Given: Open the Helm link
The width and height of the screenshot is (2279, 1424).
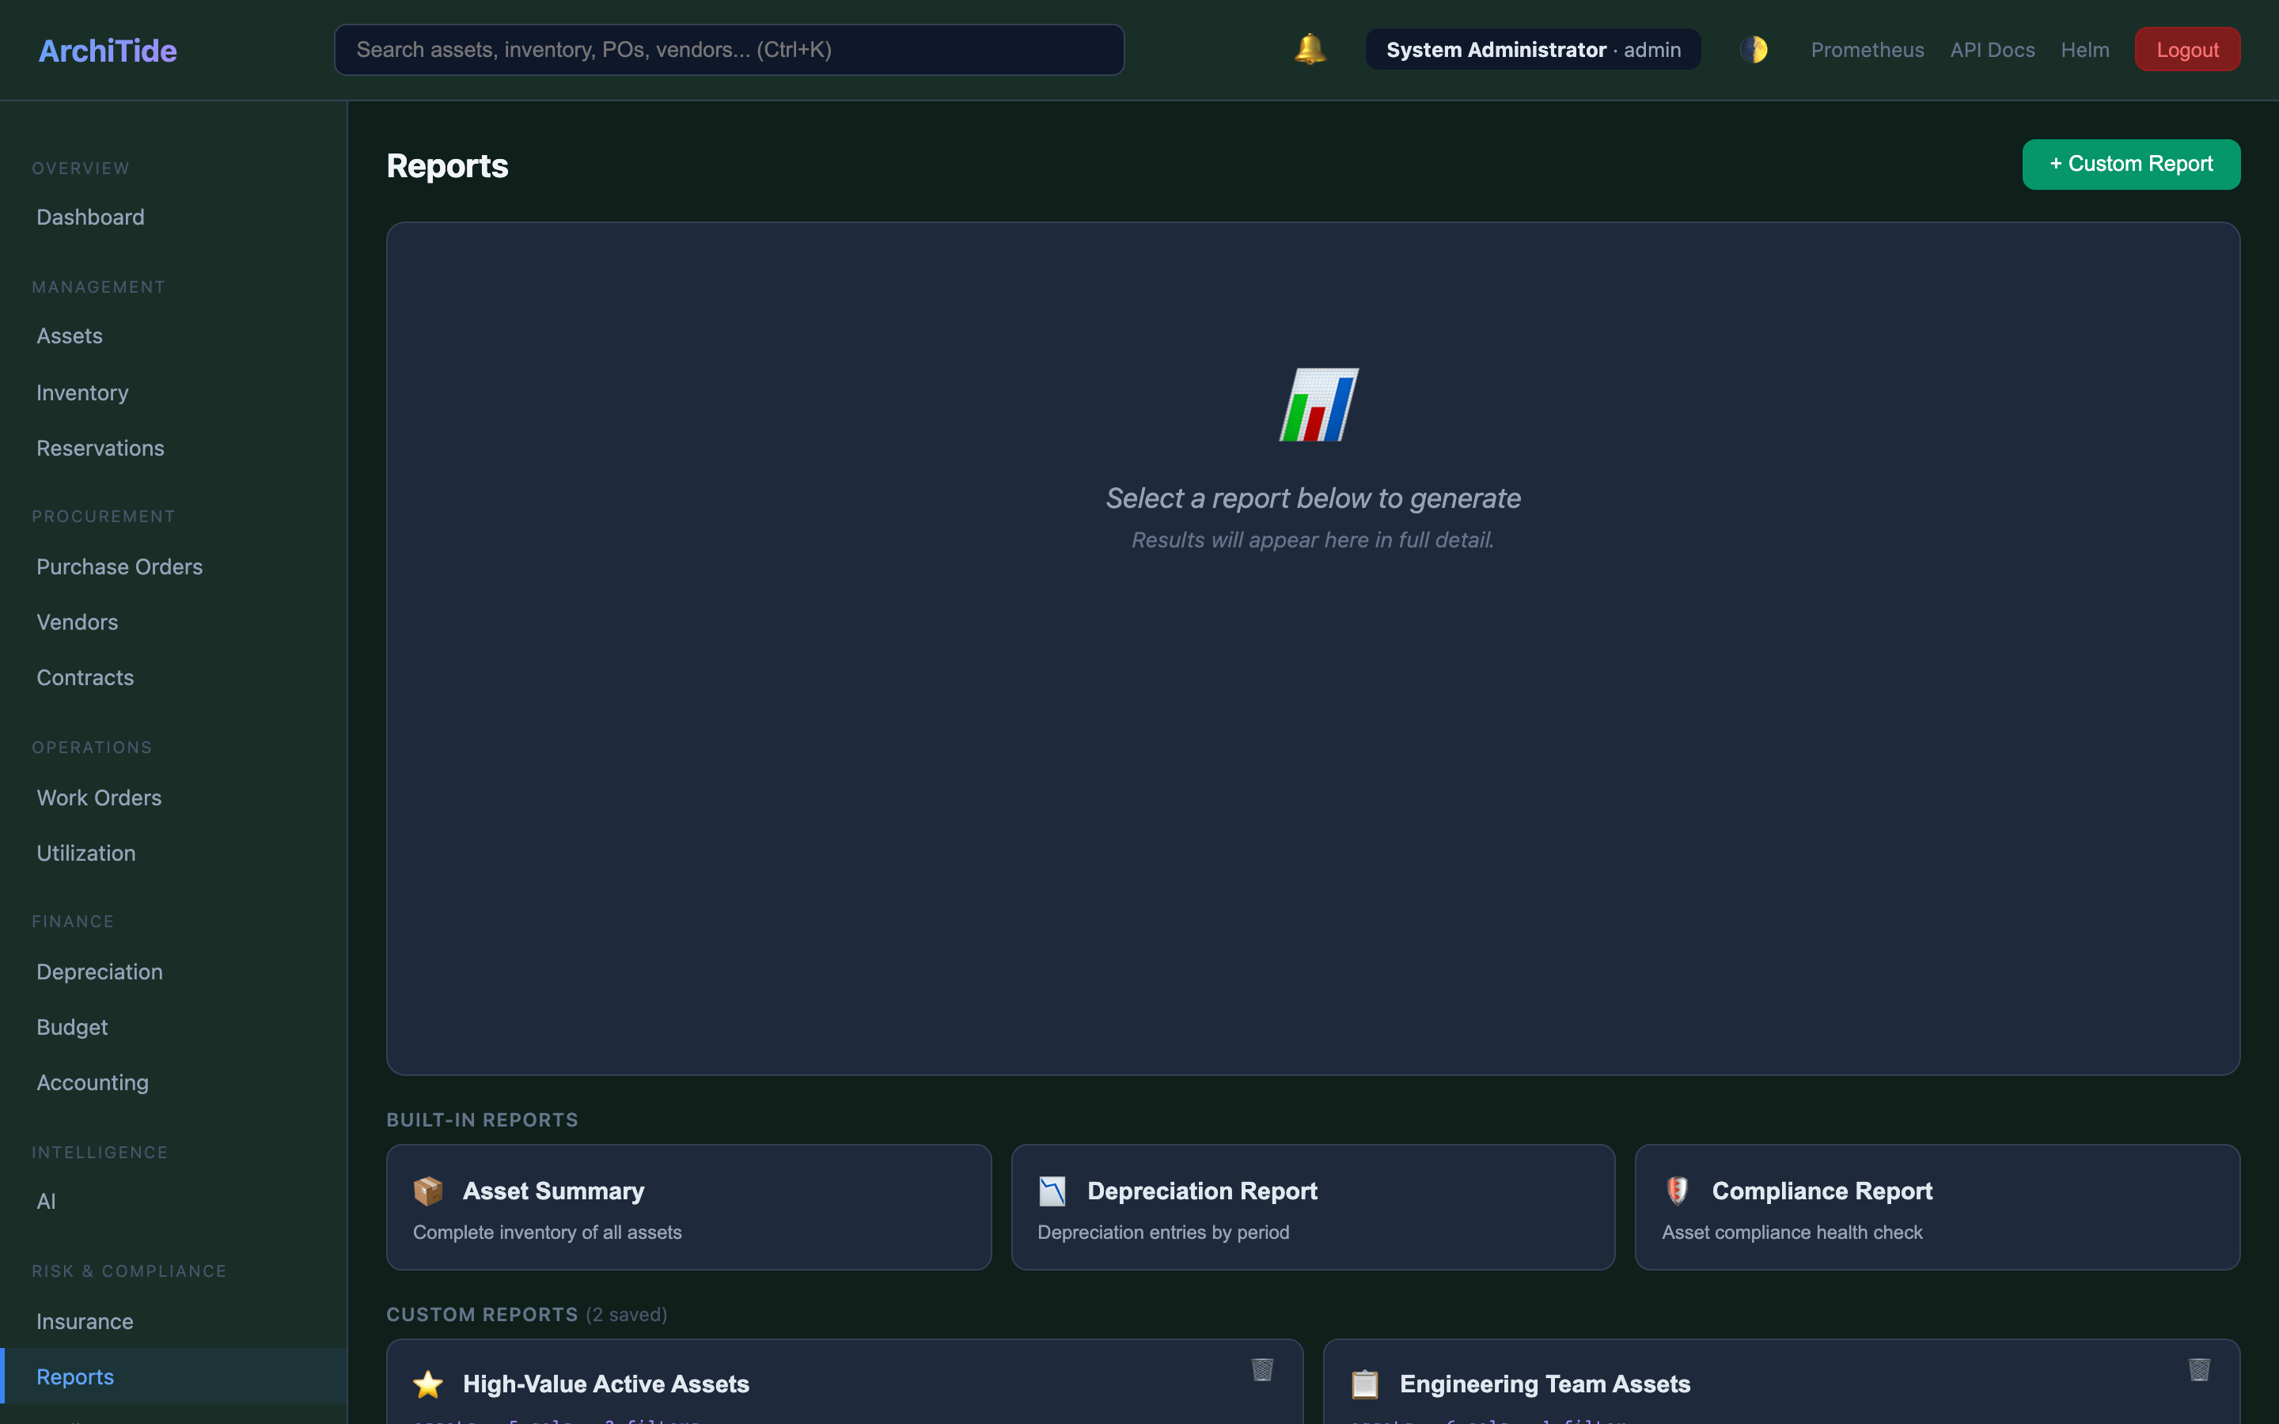Looking at the screenshot, I should (2085, 49).
